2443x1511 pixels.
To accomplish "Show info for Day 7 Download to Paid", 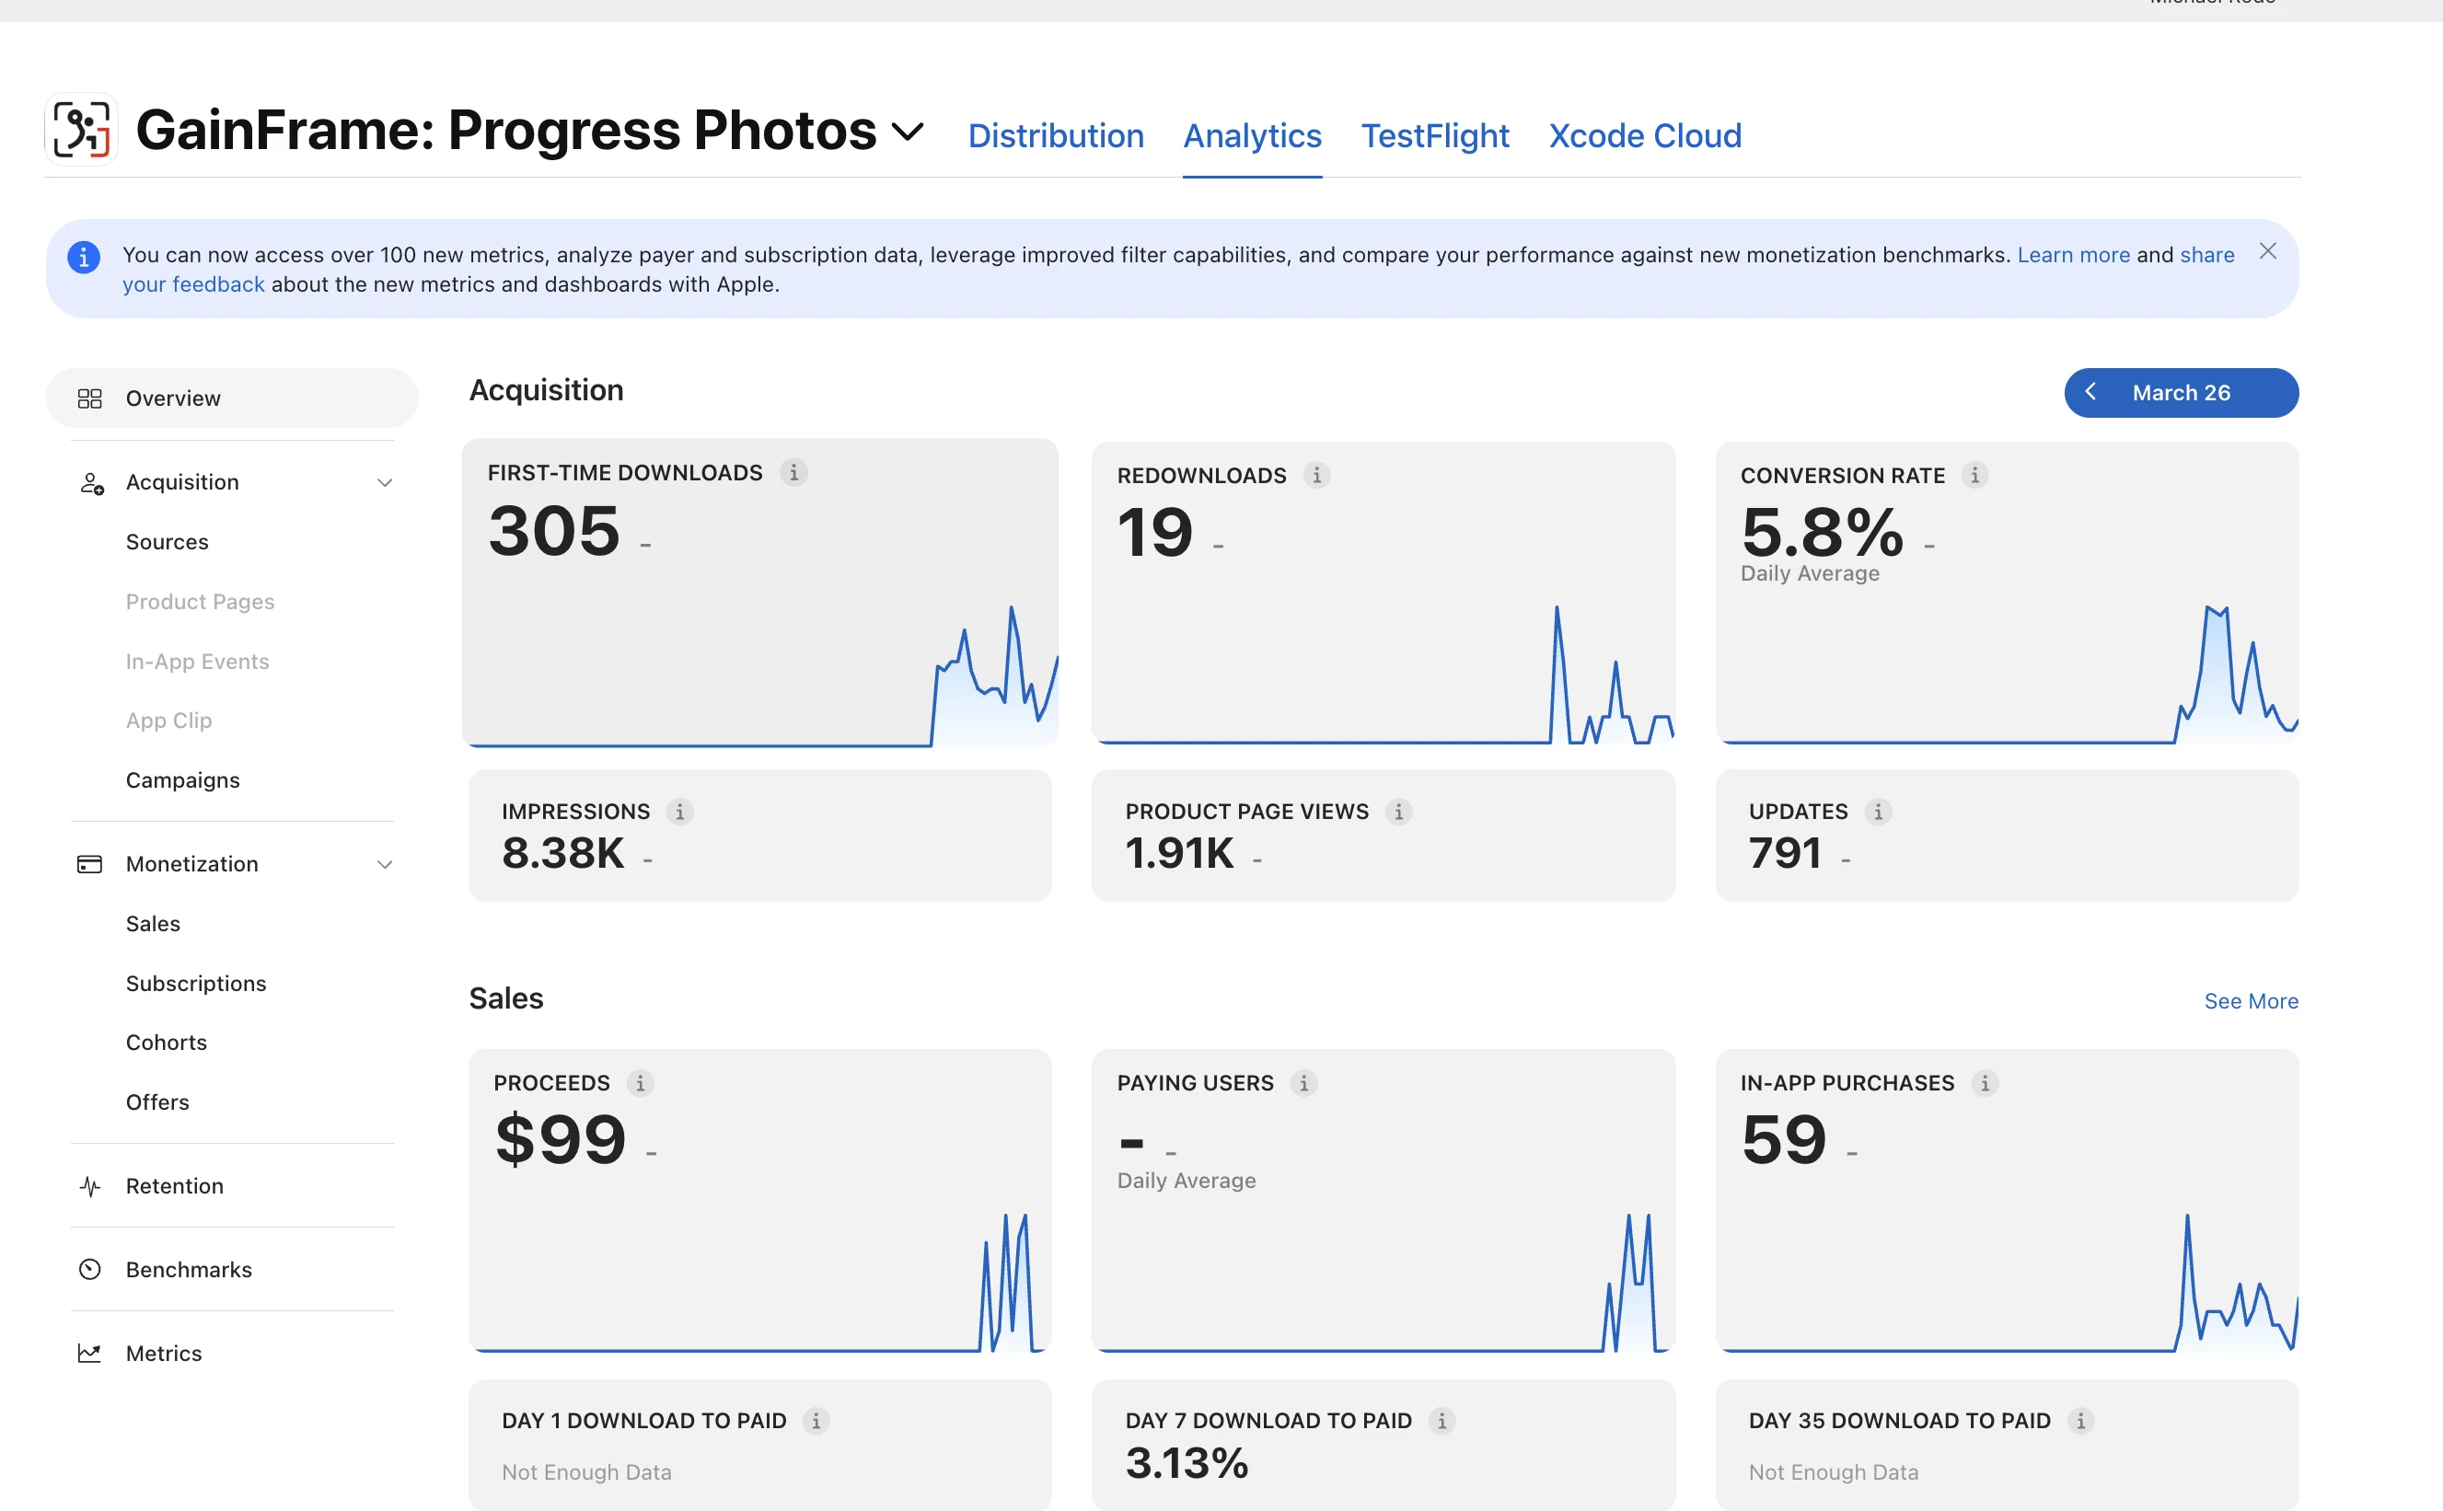I will (1441, 1421).
